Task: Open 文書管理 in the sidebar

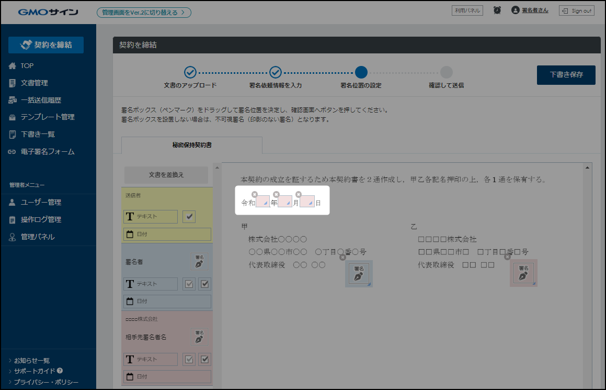Action: 35,83
